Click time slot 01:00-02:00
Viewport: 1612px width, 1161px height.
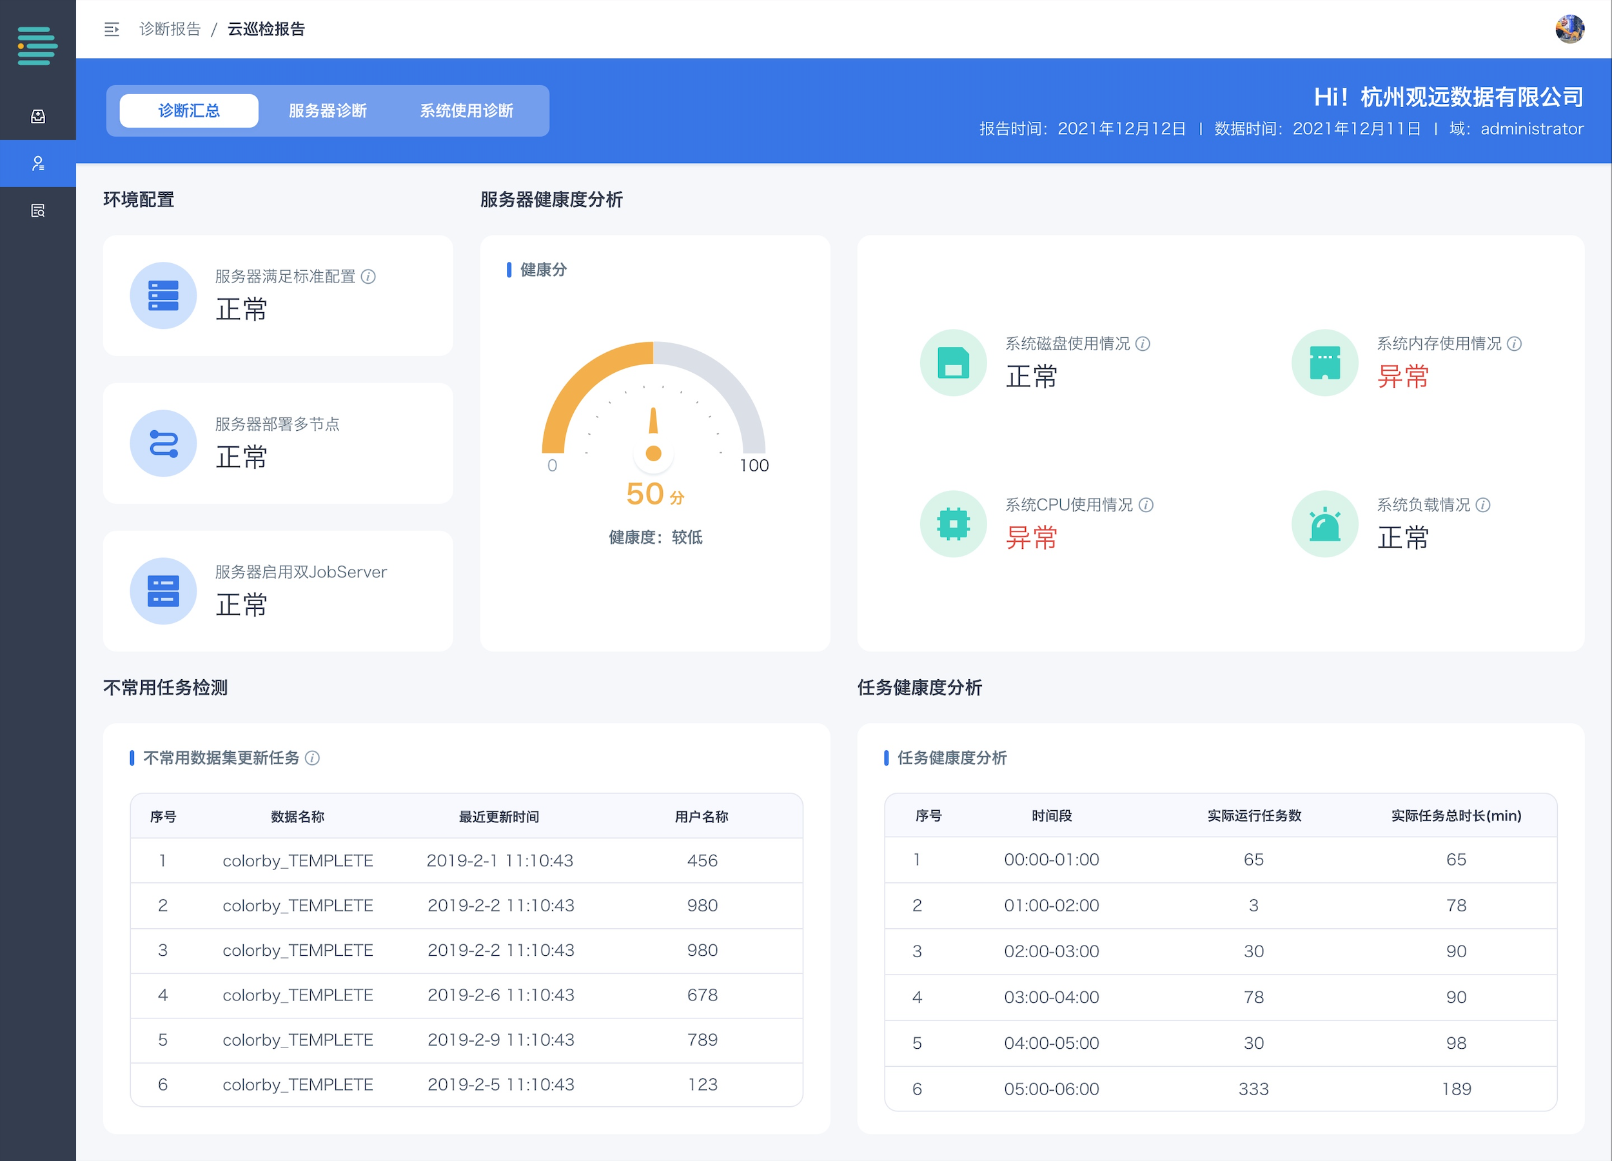click(1051, 906)
